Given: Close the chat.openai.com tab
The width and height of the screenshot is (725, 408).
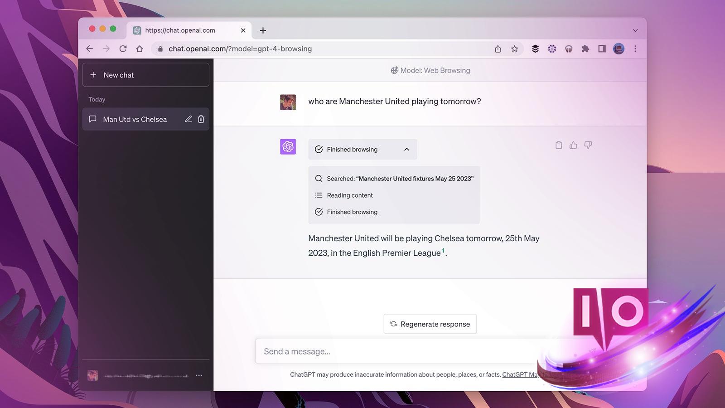Looking at the screenshot, I should [x=243, y=30].
